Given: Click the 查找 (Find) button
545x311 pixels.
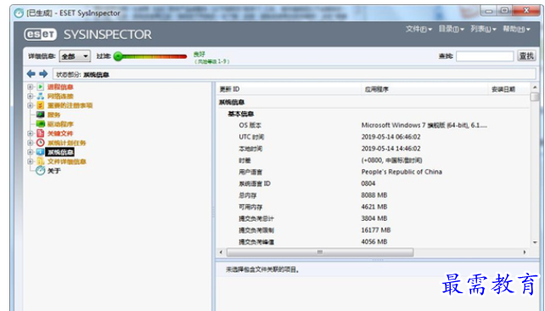Looking at the screenshot, I should 526,56.
